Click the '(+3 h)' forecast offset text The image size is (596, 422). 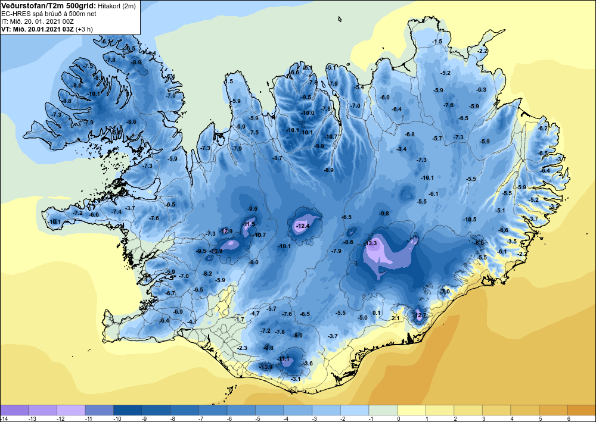pos(85,29)
